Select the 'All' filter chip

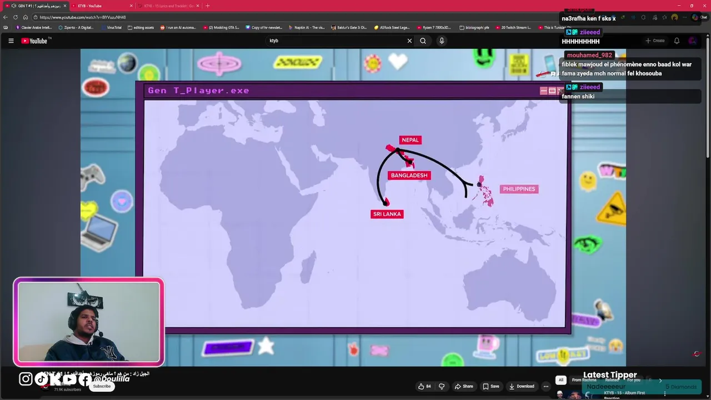pyautogui.click(x=560, y=380)
